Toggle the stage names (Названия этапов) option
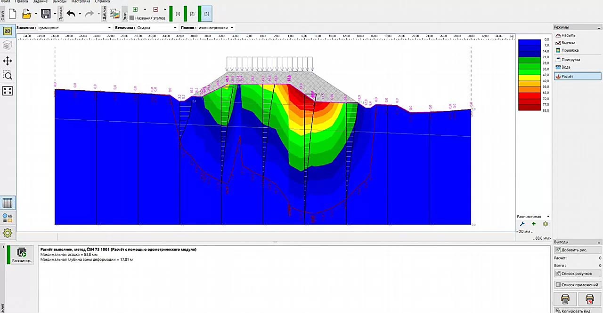This screenshot has width=603, height=313. pos(147,18)
